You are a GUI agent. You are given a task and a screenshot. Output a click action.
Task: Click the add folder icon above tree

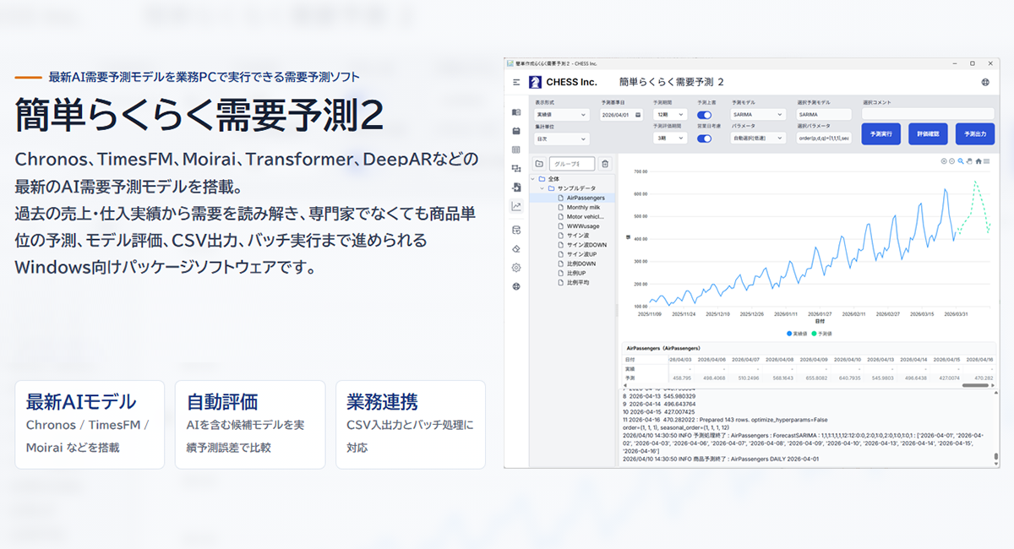(x=538, y=164)
